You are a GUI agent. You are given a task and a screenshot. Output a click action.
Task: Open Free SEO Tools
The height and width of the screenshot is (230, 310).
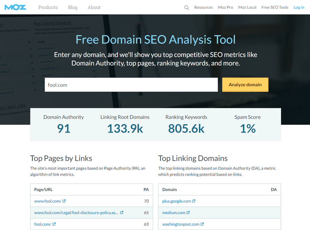coord(275,7)
